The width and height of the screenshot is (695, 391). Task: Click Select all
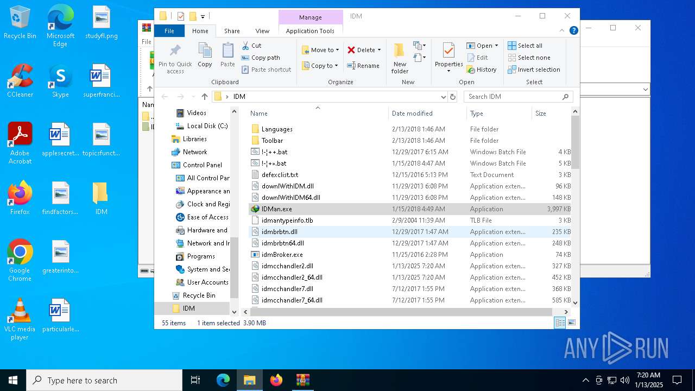[525, 46]
